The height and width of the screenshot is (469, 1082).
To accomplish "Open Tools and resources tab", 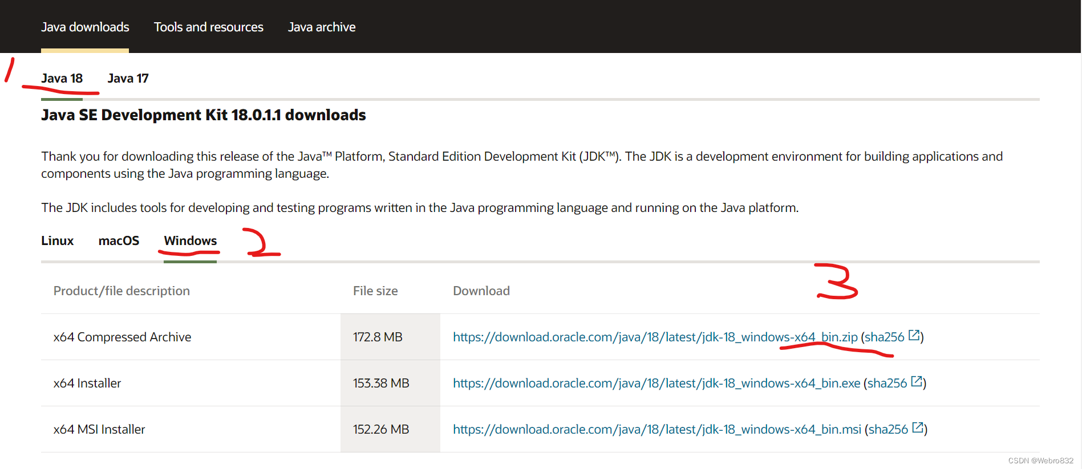I will 209,27.
